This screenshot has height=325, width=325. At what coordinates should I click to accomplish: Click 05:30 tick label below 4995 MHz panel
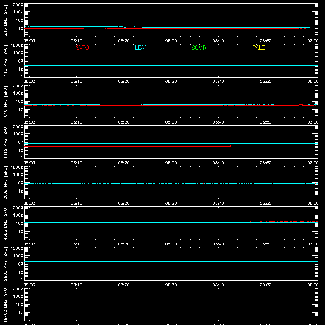point(171,244)
